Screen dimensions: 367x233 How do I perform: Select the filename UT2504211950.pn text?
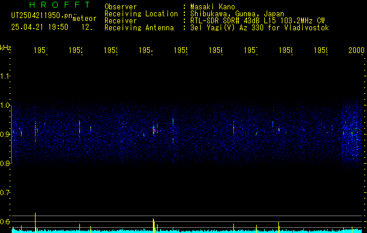coord(41,16)
